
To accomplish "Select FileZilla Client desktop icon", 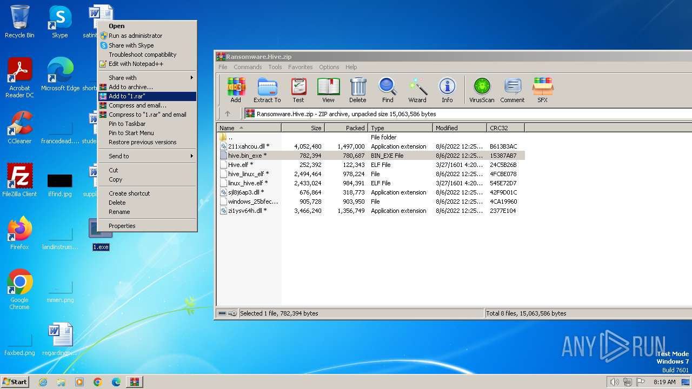I will pyautogui.click(x=19, y=180).
